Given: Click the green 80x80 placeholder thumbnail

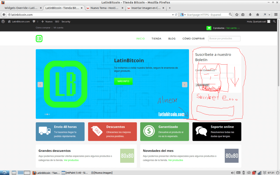Looking at the screenshot, I should tap(127, 156).
